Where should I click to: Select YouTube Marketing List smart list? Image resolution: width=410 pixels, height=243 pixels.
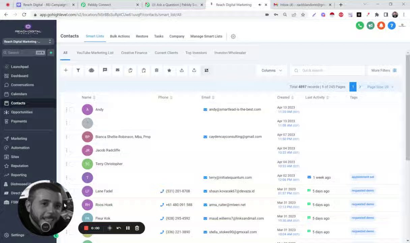(95, 53)
